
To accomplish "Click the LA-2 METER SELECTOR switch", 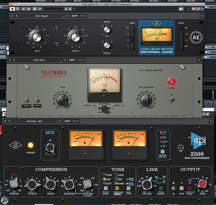I will [x=104, y=108].
